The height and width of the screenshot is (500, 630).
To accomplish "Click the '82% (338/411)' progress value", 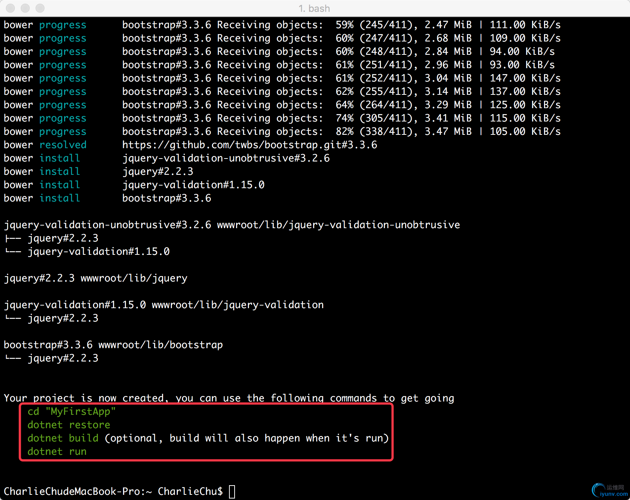I will pos(374,131).
